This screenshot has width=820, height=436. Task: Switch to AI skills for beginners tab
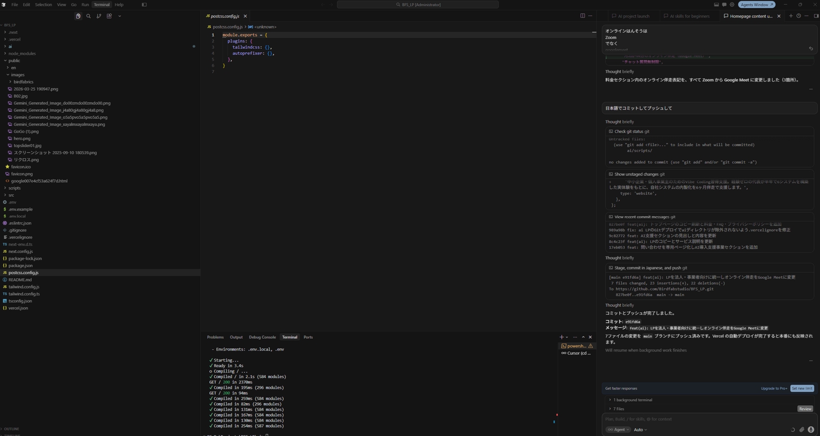click(x=687, y=16)
